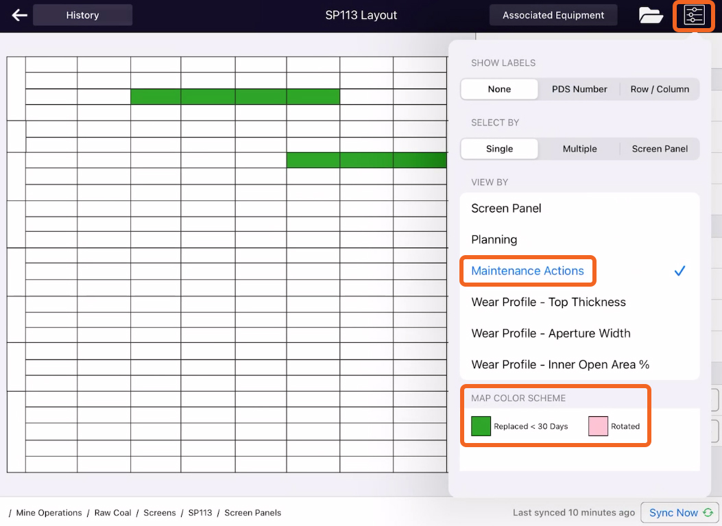Open SP113 breadcrumb
Image resolution: width=722 pixels, height=526 pixels.
click(x=200, y=513)
